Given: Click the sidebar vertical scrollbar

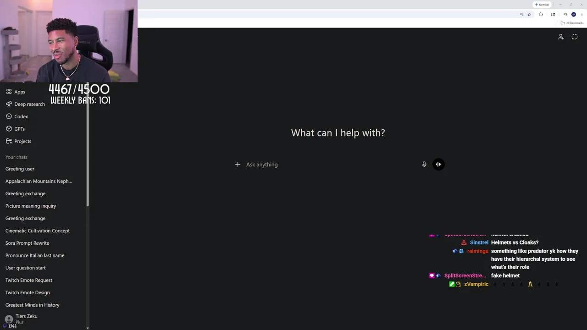Looking at the screenshot, I should 87,144.
